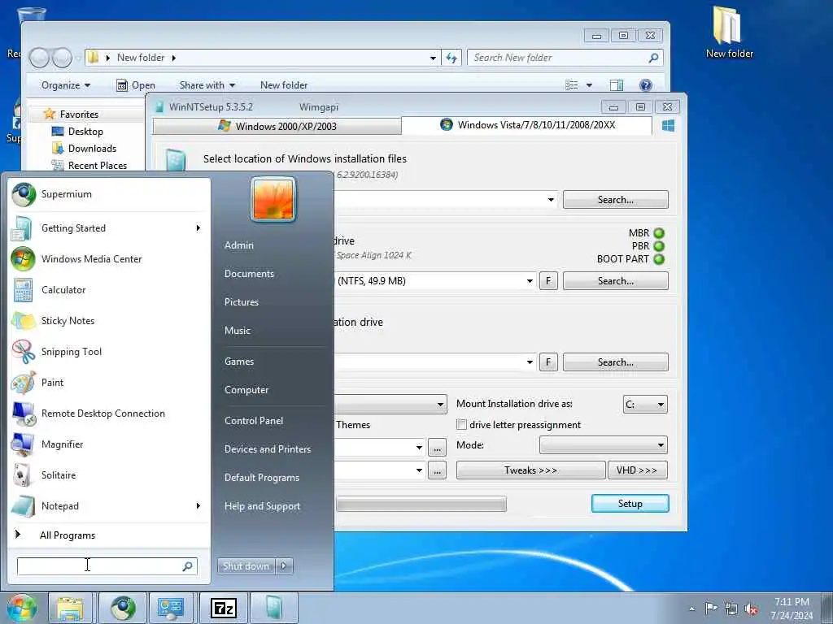Screen dimensions: 833x624
Task: Open Help and Support in Start menu
Action: tap(262, 506)
